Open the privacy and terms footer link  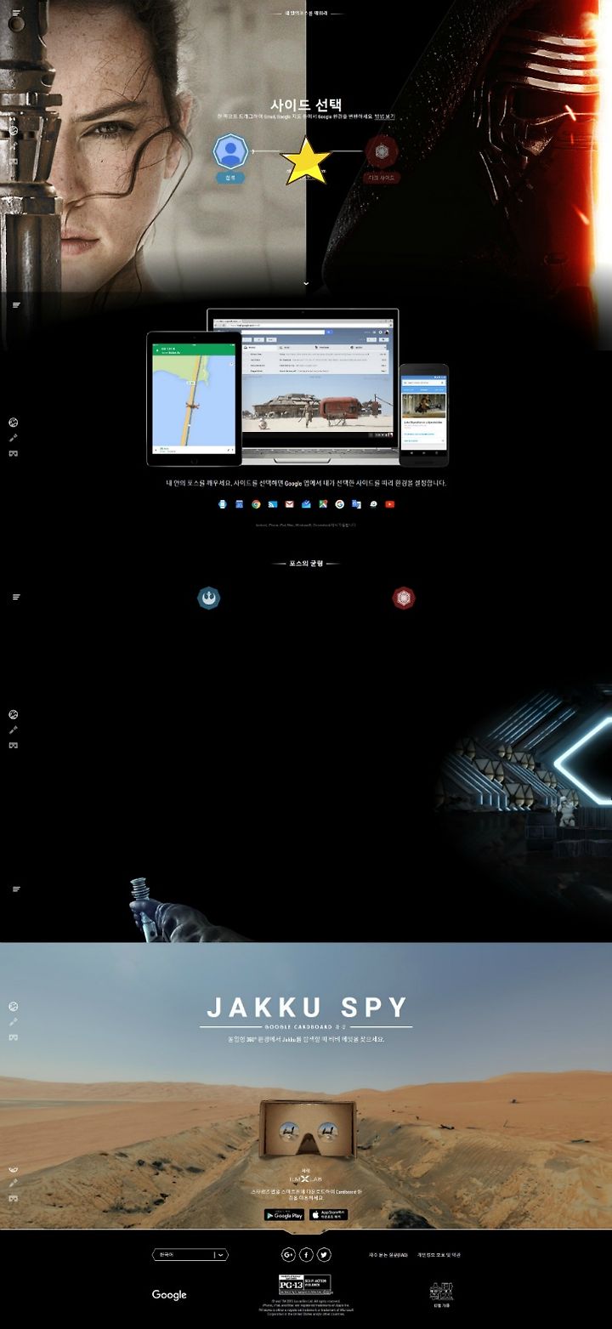pyautogui.click(x=439, y=1255)
